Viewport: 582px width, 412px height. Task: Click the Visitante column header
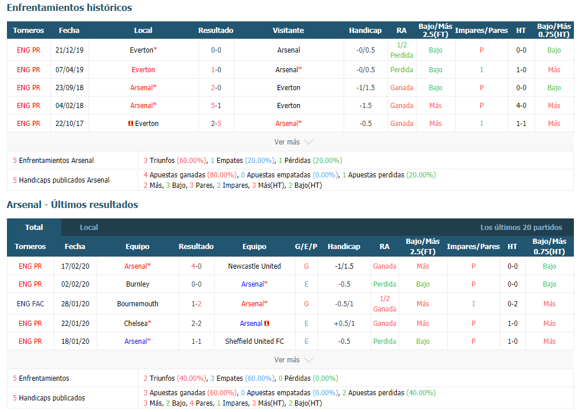[289, 31]
